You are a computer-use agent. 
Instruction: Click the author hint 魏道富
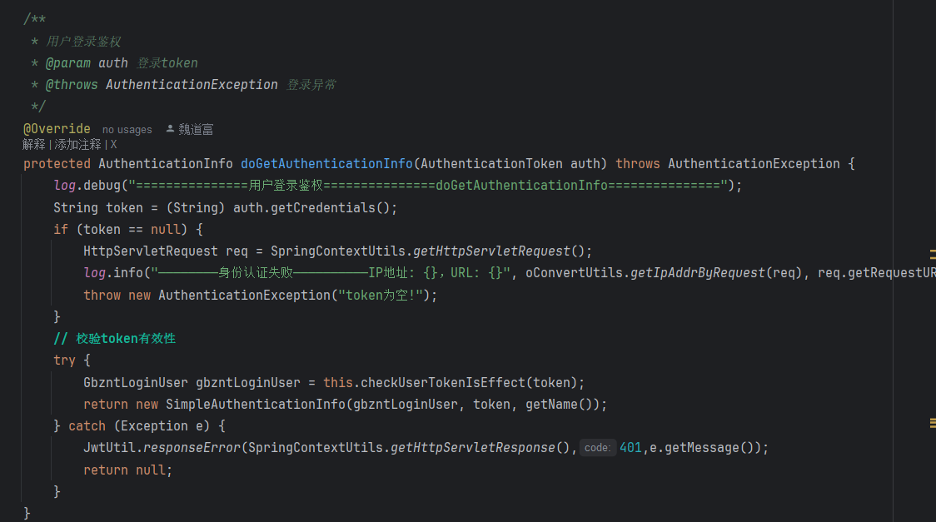pos(196,129)
